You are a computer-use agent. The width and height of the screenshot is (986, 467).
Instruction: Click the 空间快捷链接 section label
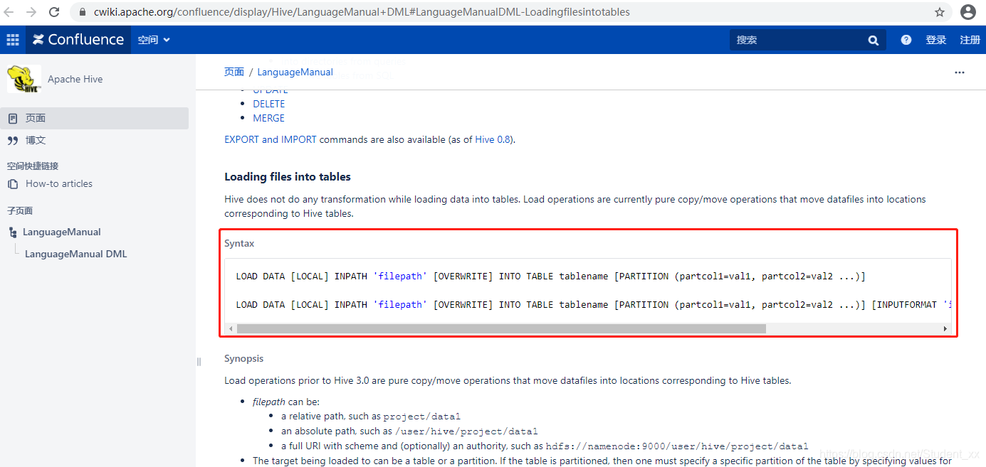tap(33, 166)
